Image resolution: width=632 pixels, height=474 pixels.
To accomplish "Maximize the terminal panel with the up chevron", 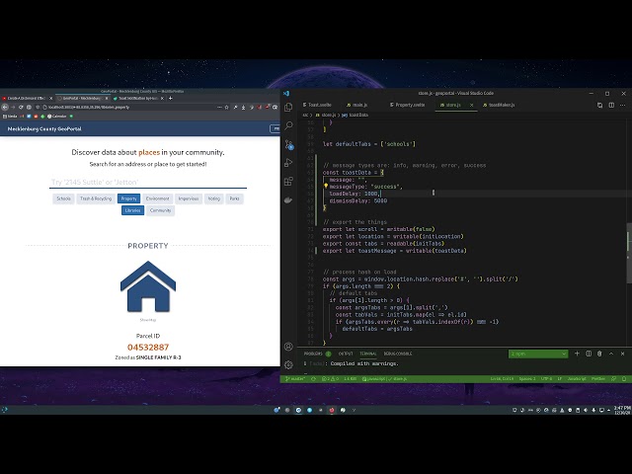I will 611,354.
